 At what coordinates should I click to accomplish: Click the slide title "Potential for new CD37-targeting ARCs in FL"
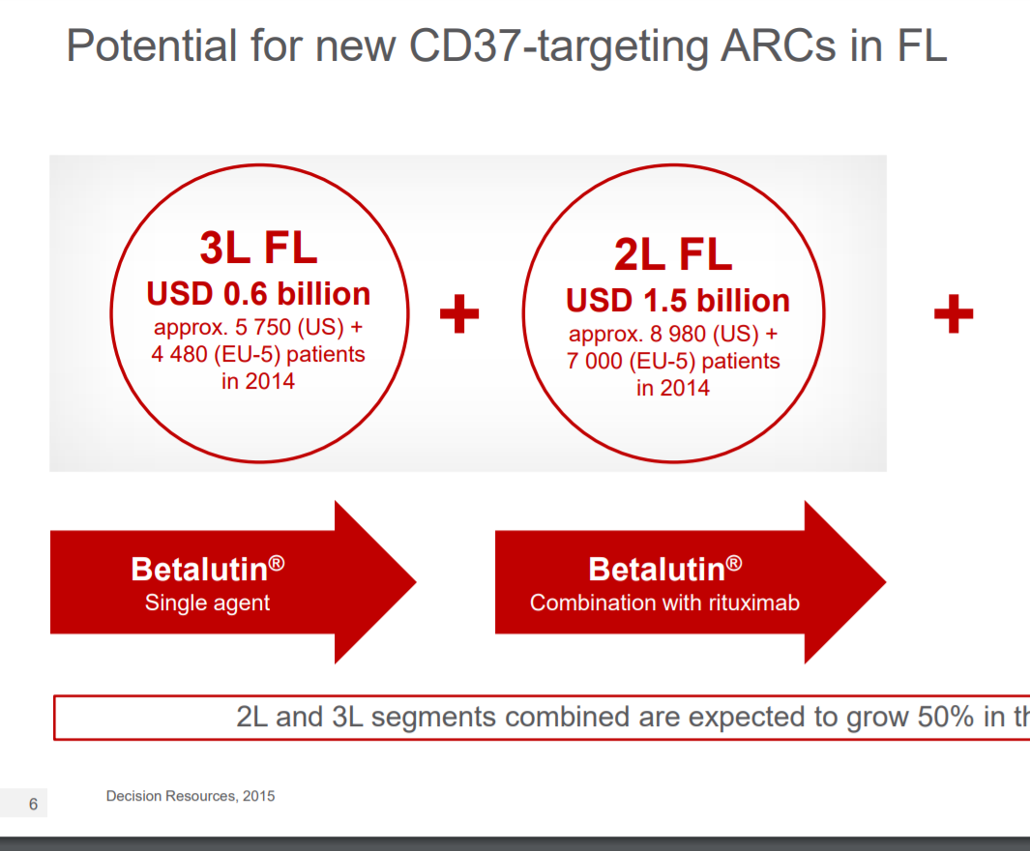tap(507, 46)
